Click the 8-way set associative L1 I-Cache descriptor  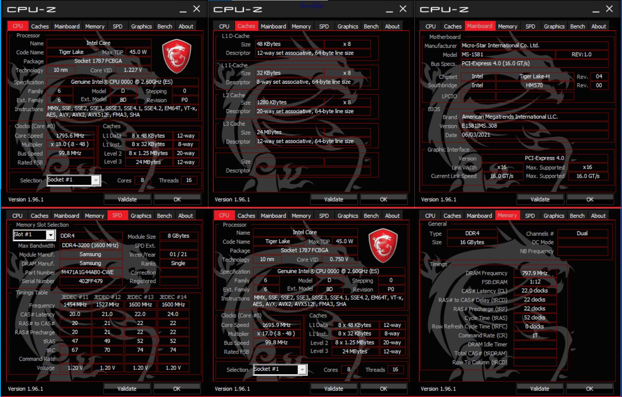pos(313,82)
